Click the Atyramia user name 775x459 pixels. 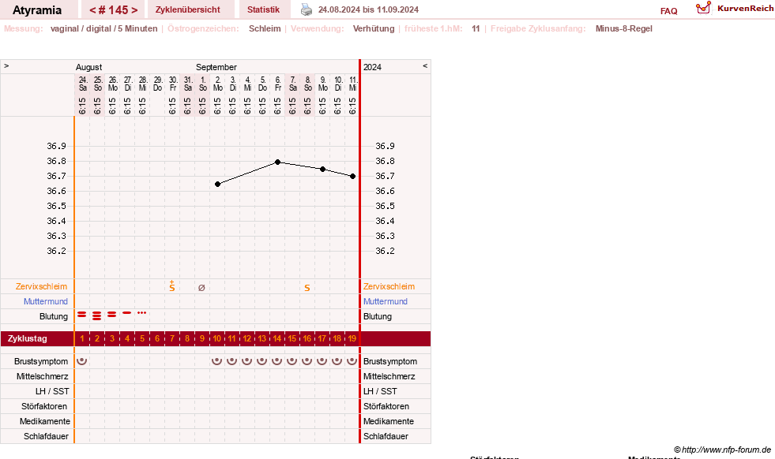pos(37,10)
